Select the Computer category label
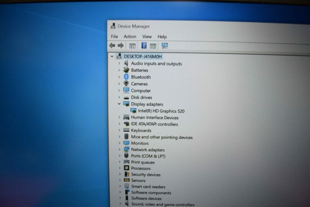The height and width of the screenshot is (207, 310). pos(141,91)
